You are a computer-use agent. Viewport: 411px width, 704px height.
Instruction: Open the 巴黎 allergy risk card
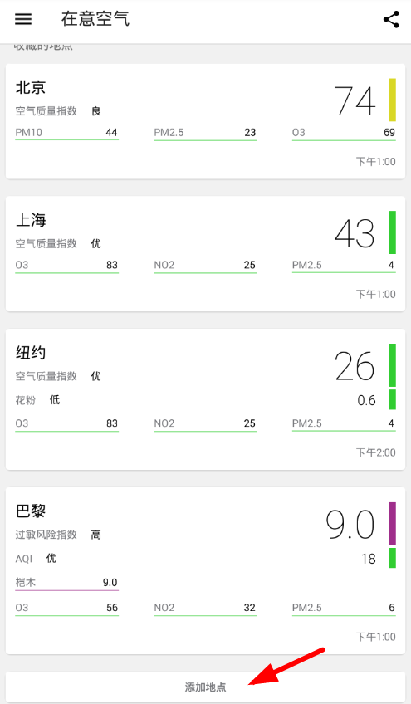tap(205, 570)
